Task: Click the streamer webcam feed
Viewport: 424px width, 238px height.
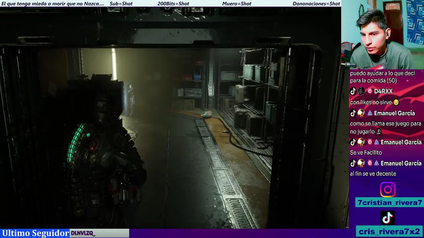Action: [x=382, y=34]
